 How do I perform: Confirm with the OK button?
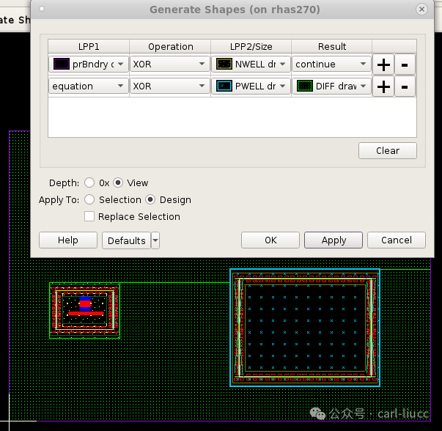(x=270, y=240)
